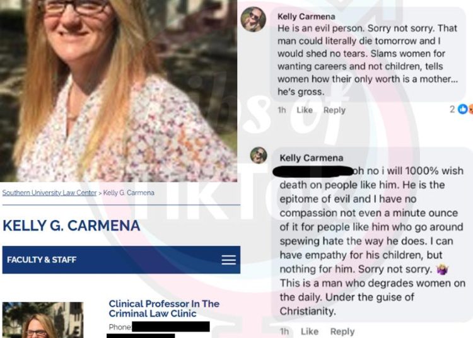Click the 1h timestamp under second comment
473x338 pixels.
point(284,331)
